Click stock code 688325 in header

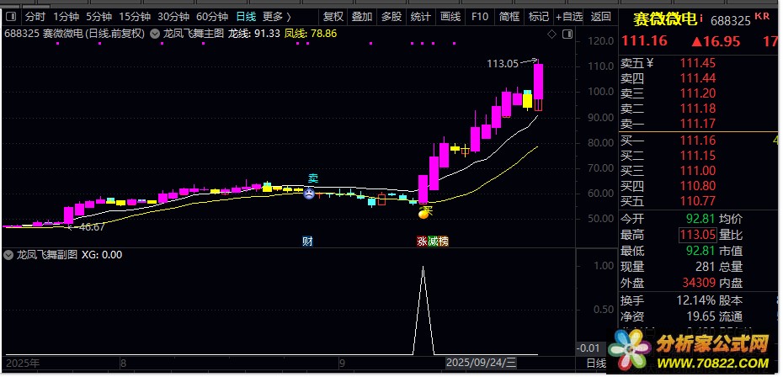click(731, 21)
